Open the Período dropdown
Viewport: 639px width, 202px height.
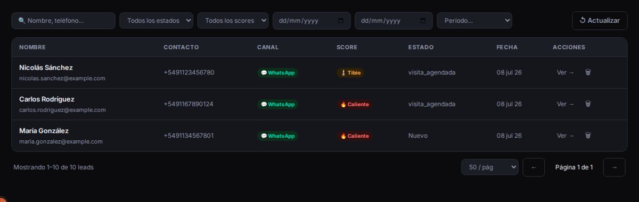pos(474,21)
